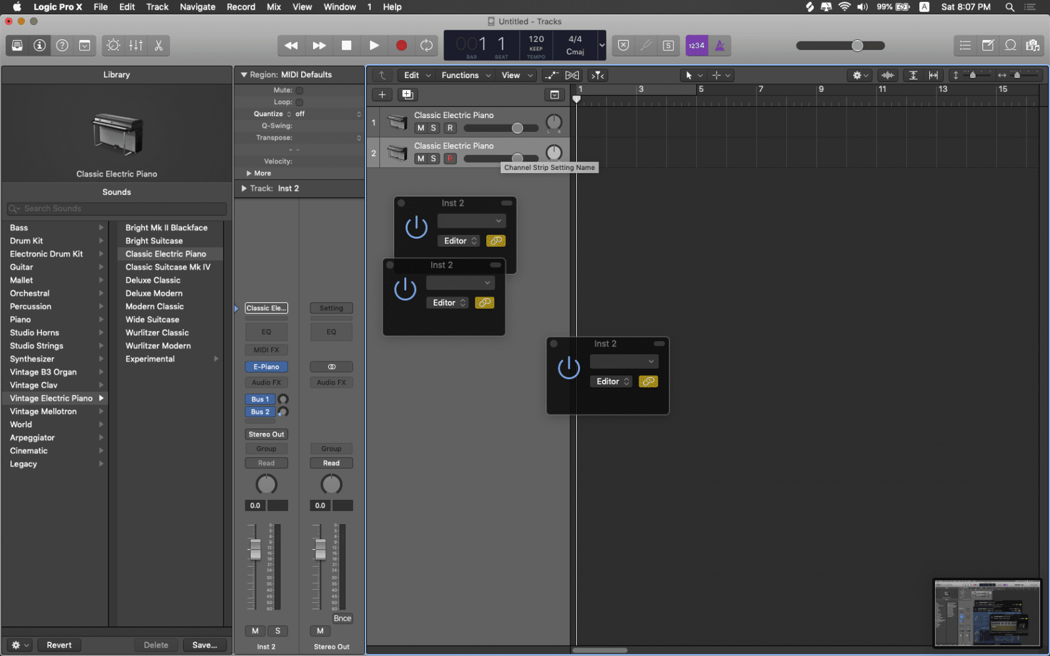This screenshot has height=656, width=1050.
Task: Toggle the Catch playhead button
Action: point(597,75)
